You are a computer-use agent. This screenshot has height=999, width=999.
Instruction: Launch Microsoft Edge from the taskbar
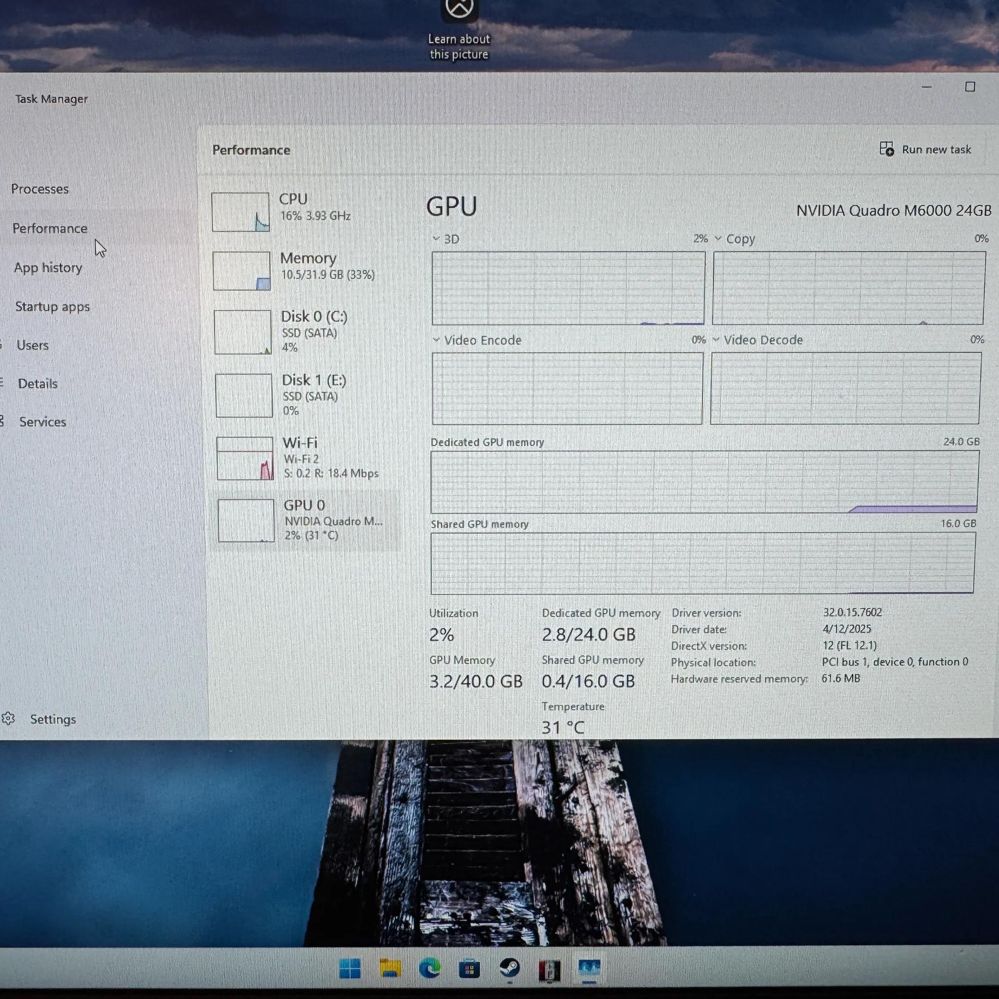tap(429, 967)
